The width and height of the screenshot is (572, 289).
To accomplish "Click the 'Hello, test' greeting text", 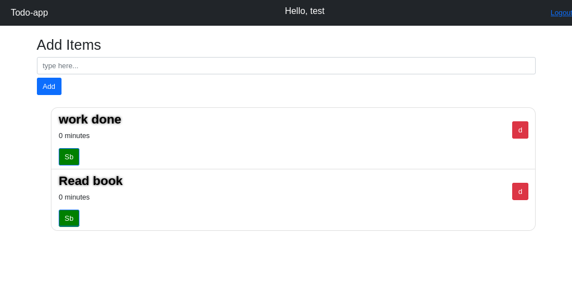I will coord(304,11).
